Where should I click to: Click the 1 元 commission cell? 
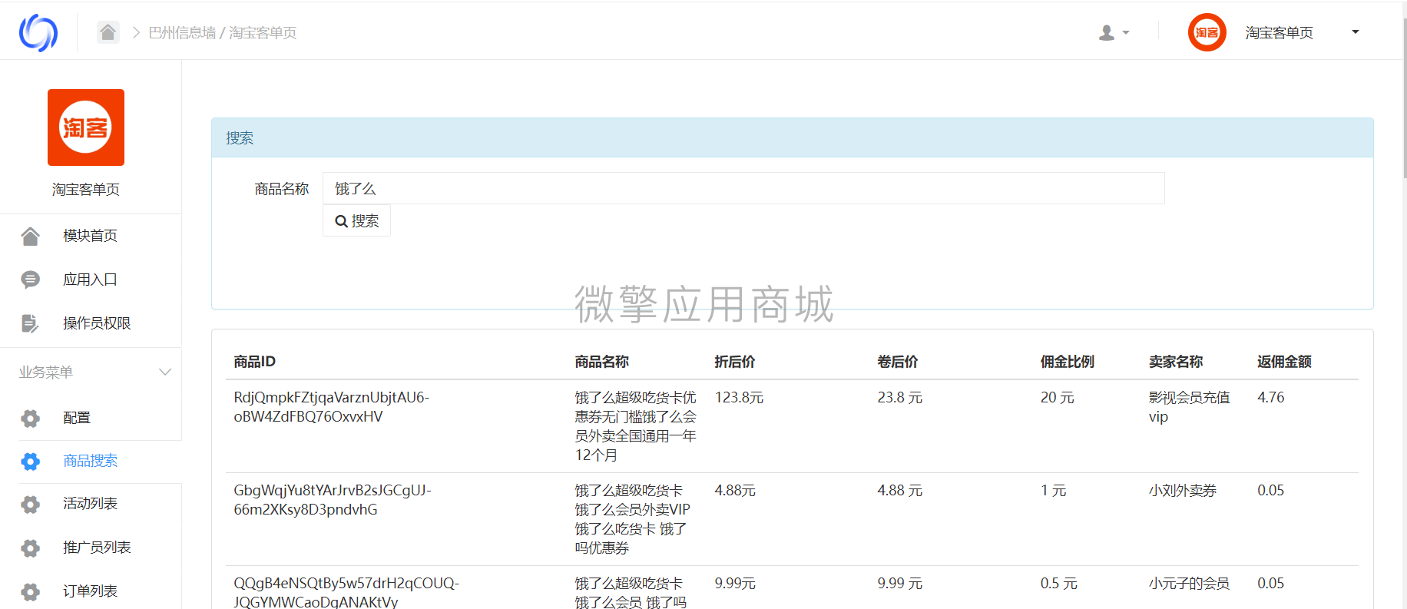pyautogui.click(x=1054, y=491)
